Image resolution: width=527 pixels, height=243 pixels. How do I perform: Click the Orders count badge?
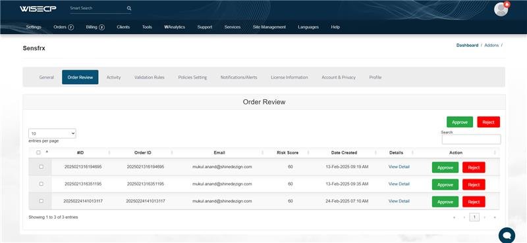71,28
